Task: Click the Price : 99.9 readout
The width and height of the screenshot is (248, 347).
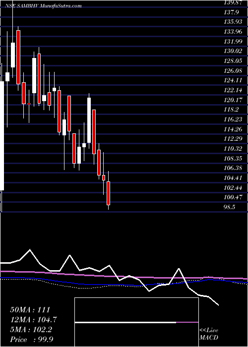Action: click(32, 339)
